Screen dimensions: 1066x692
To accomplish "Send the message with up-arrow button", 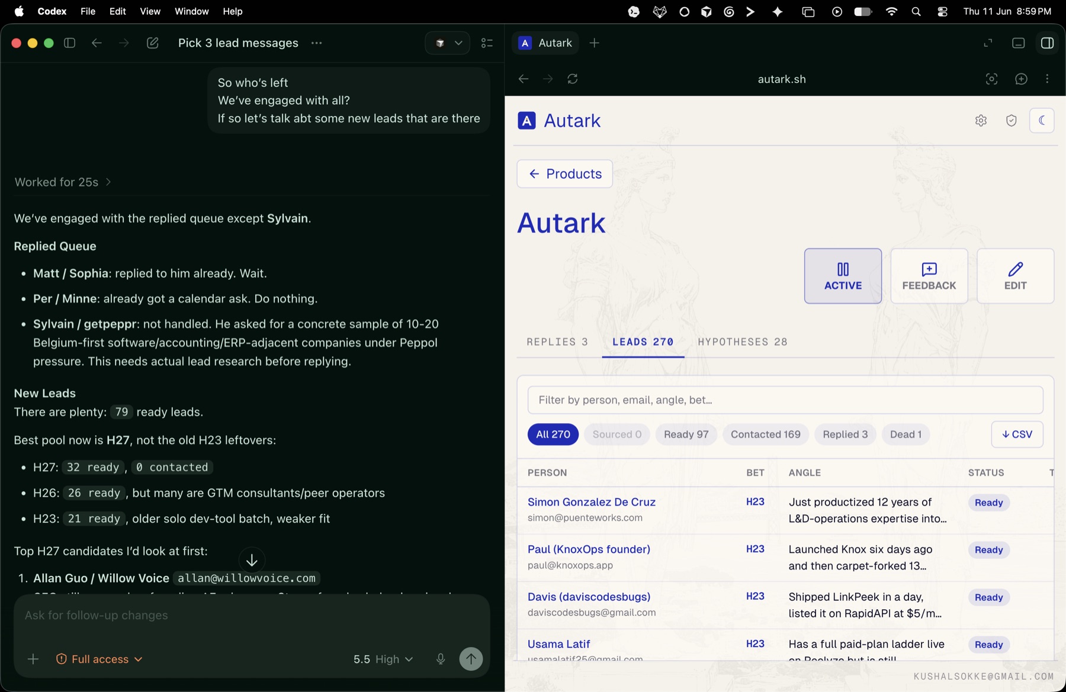I will point(471,659).
